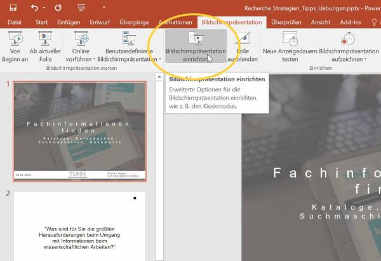381x261 pixels.
Task: Click Benutzerdefinierte Bildschirmpräsentation icon
Action: pyautogui.click(x=129, y=38)
